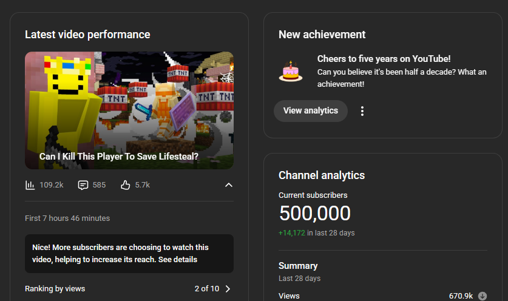Screen dimensions: 508x301
Task: Click the 2 of 10 ranking value
Action: (207, 289)
